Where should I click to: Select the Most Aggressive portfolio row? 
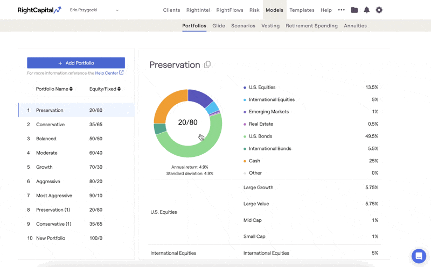[76, 196]
